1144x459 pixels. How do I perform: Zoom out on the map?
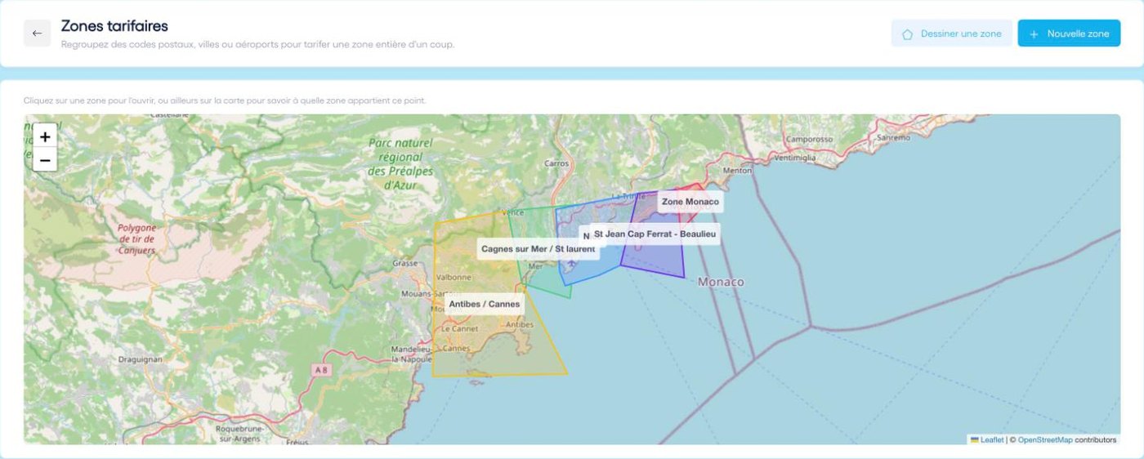tap(45, 160)
